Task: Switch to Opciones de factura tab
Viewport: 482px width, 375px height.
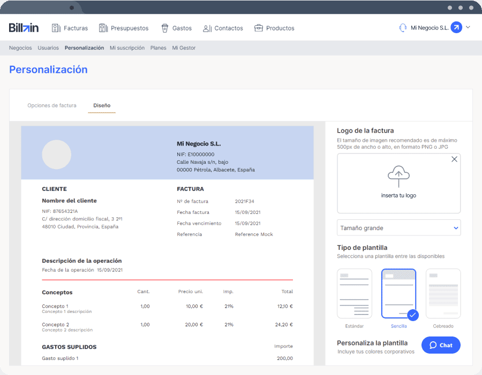Action: (52, 105)
